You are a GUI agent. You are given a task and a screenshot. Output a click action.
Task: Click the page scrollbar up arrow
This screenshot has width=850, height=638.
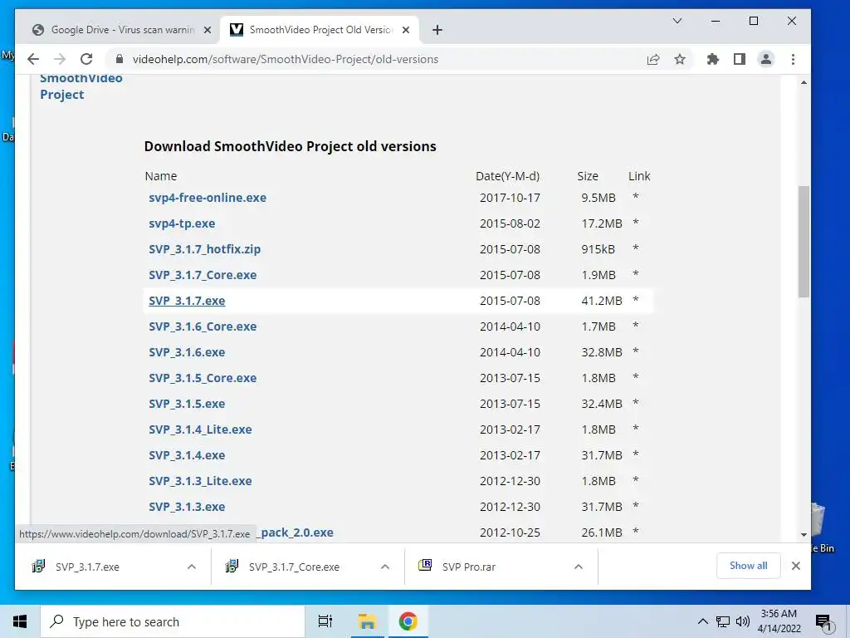[804, 82]
